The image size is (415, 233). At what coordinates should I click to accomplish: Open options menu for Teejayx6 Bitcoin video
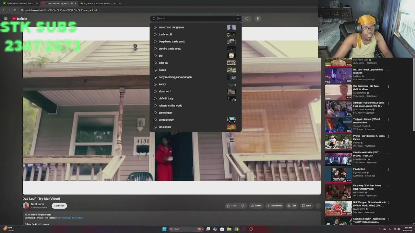389,120
